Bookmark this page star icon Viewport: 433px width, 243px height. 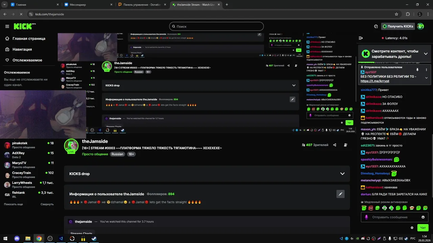[396, 14]
